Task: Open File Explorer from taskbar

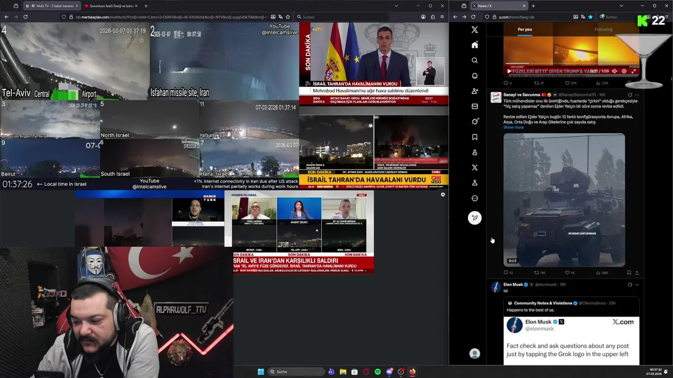Action: point(343,372)
